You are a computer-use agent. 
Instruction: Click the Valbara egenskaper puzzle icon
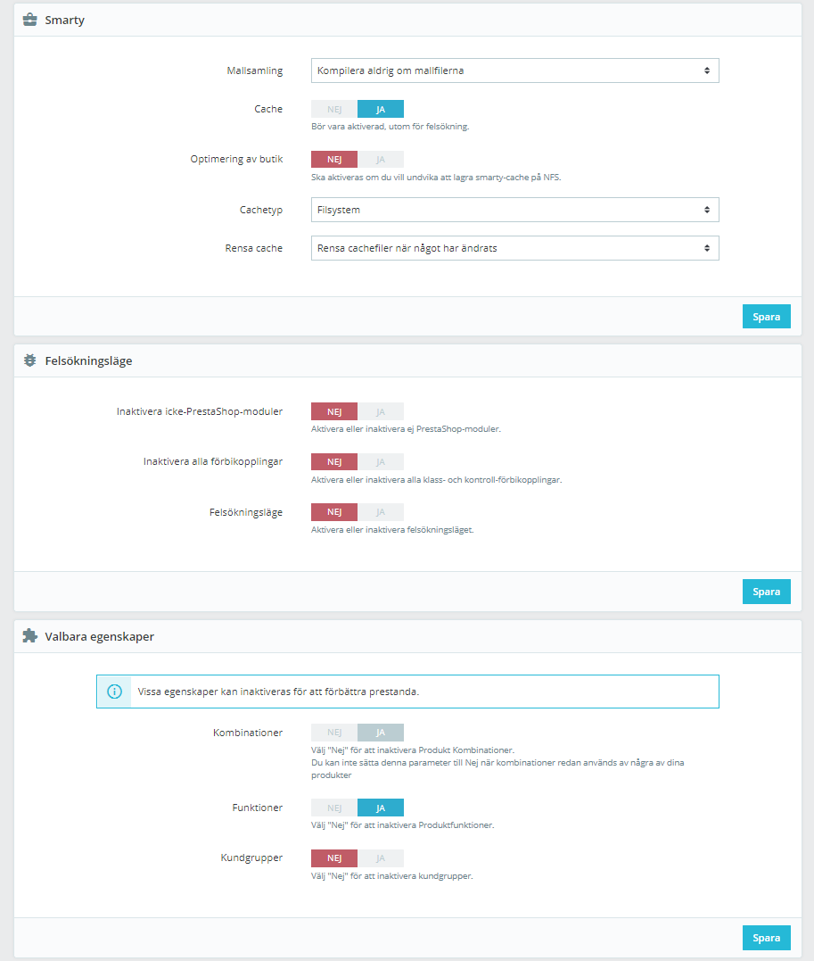(x=29, y=635)
